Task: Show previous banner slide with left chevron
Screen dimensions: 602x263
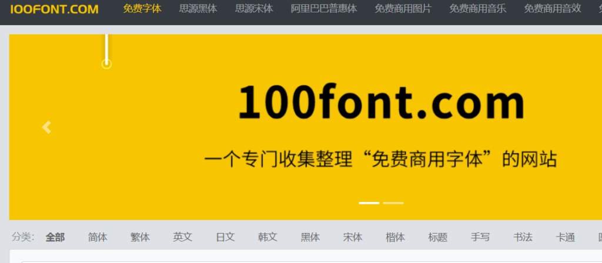Action: click(46, 127)
